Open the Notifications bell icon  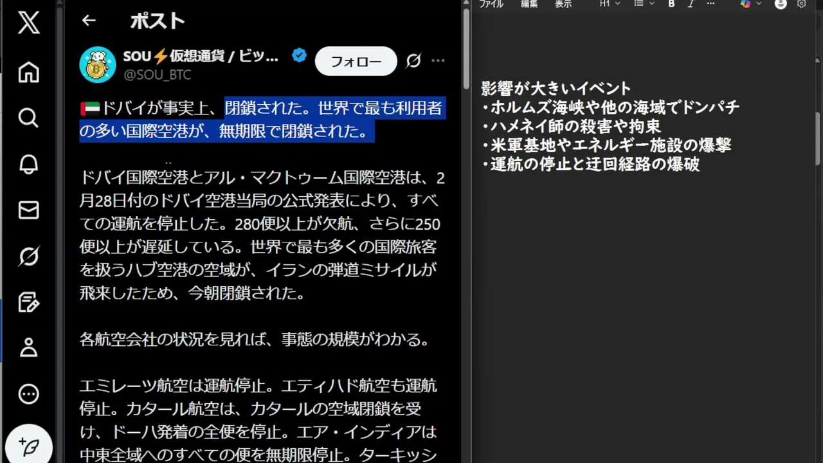pyautogui.click(x=28, y=164)
